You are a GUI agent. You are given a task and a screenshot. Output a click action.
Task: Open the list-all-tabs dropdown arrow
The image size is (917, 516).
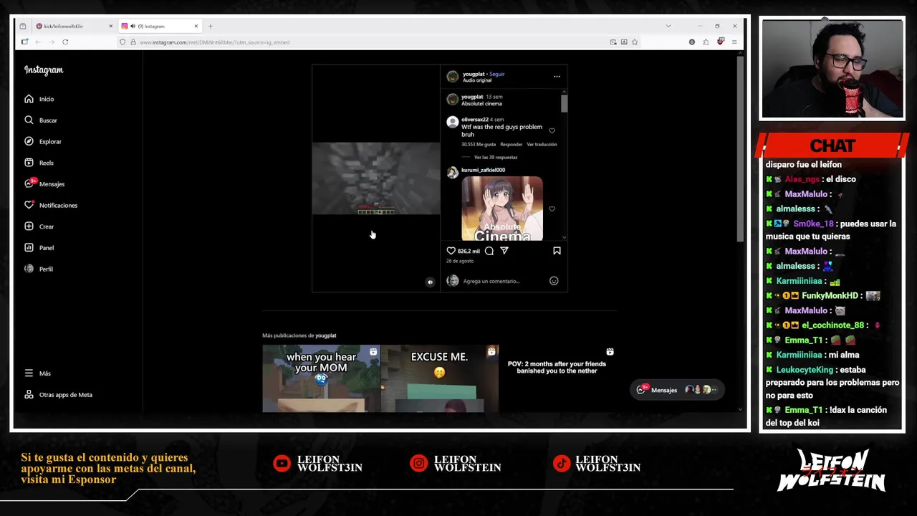668,27
